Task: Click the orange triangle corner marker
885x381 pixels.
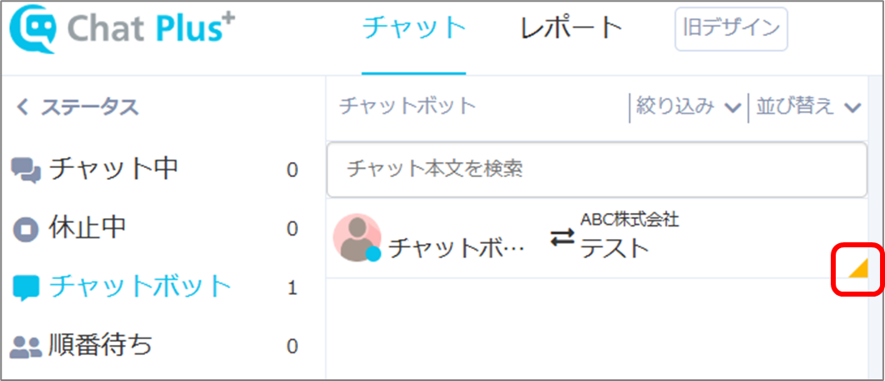Action: coord(857,269)
